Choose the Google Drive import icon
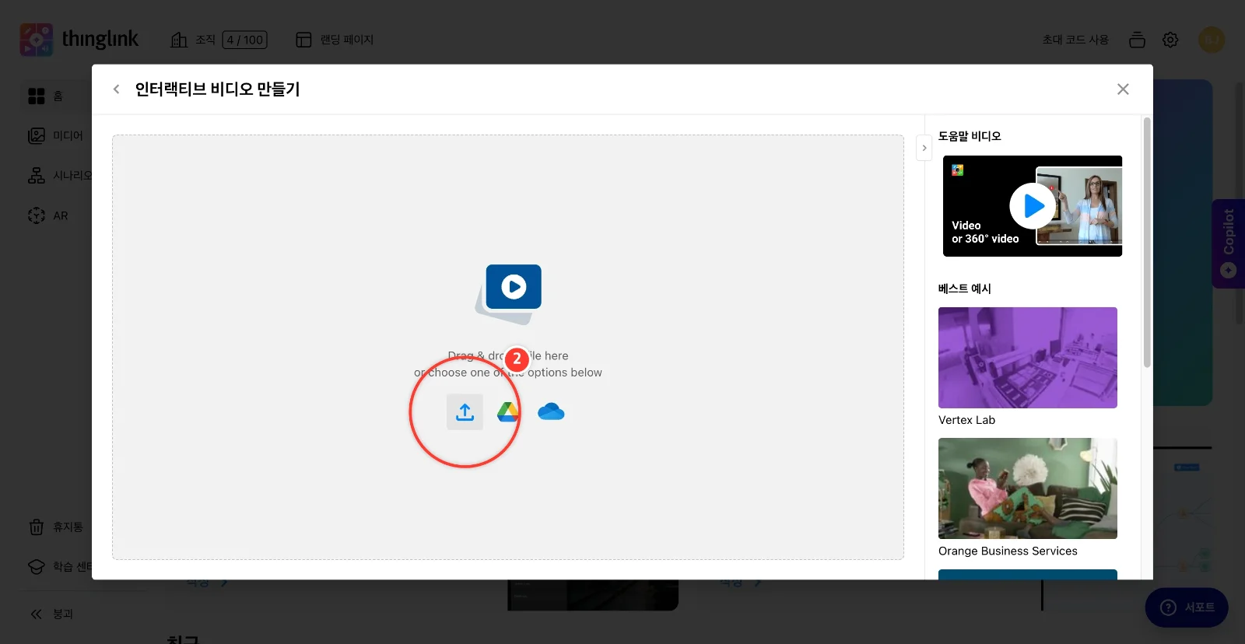 pyautogui.click(x=508, y=411)
